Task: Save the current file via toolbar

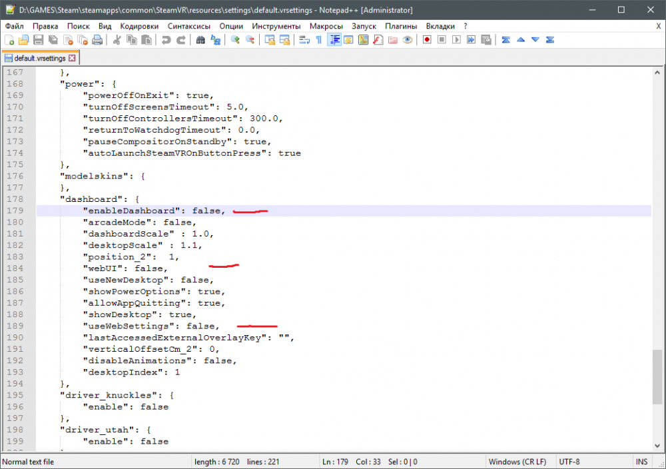Action: click(38, 40)
